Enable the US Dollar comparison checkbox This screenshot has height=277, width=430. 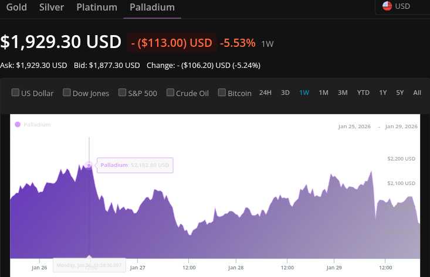16,93
